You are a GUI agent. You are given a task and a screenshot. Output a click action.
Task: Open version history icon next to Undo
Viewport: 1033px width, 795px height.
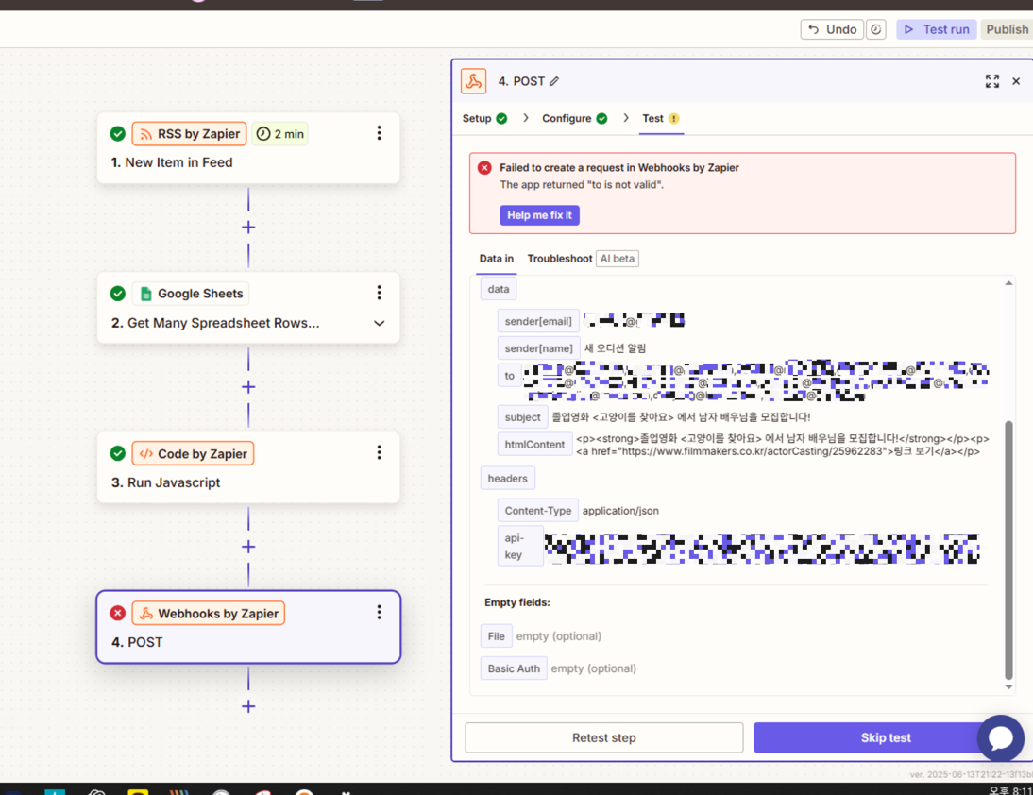[x=875, y=29]
